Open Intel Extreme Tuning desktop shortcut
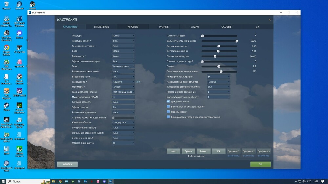 [6, 21]
